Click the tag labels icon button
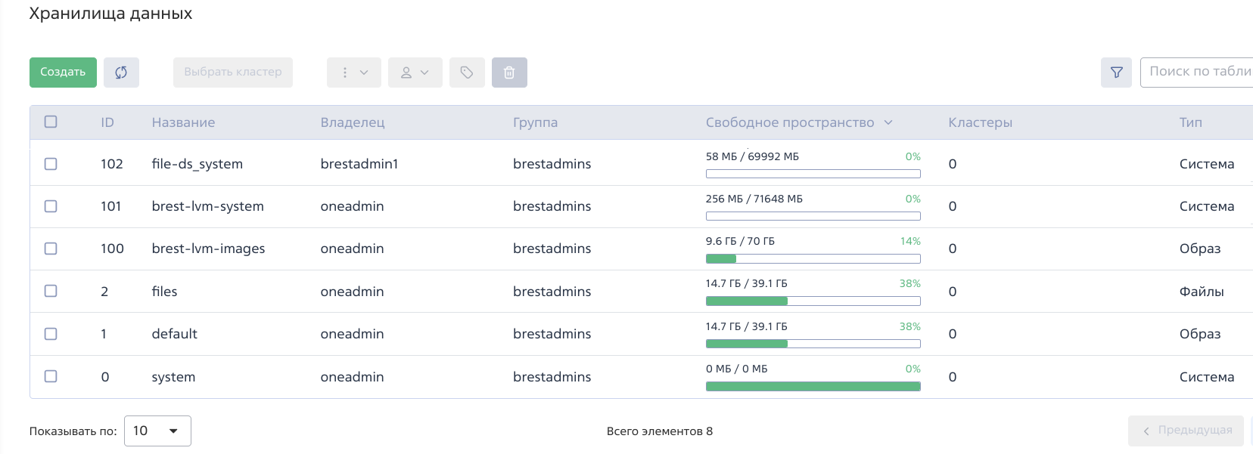 click(x=467, y=73)
